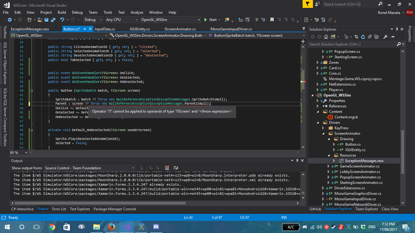Screen dimensions: 415x233
Task: Open the Undo toolbar icon
Action: (62, 19)
